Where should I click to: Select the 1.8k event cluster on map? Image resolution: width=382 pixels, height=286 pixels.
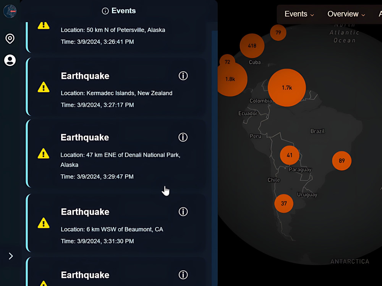pos(231,79)
